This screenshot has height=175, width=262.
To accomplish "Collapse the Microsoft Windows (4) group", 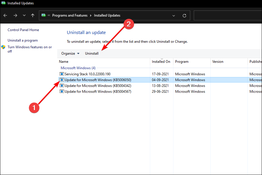I will (78, 68).
